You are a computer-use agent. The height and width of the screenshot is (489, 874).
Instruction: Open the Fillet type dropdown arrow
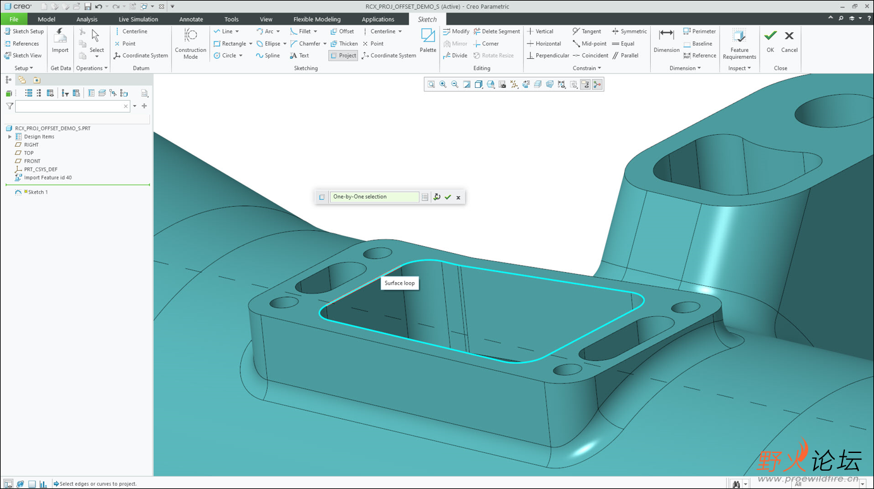click(x=316, y=31)
